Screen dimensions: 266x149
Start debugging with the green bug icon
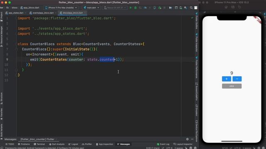coord(135,8)
